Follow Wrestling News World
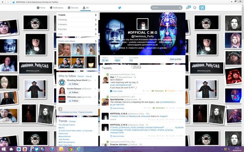The width and height of the screenshot is (244, 152). 74,84
